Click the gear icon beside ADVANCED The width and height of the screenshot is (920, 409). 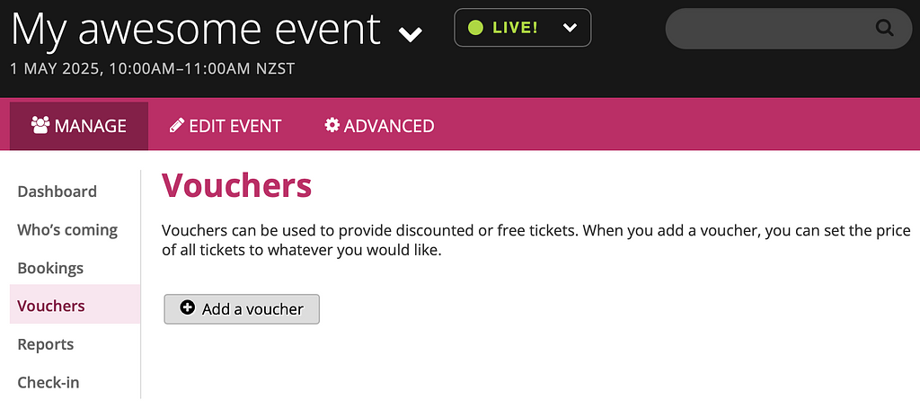[x=332, y=125]
